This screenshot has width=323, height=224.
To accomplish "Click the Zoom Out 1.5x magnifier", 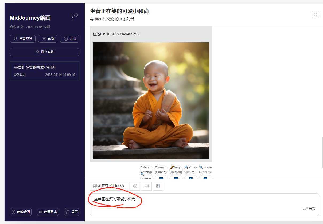I will click(205, 169).
